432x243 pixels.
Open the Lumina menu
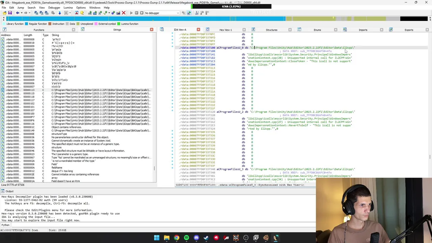pyautogui.click(x=68, y=7)
